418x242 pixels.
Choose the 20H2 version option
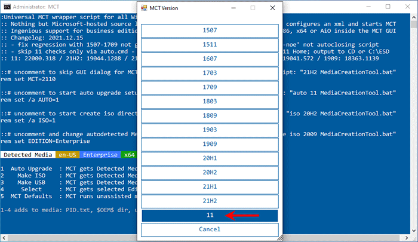click(x=210, y=173)
